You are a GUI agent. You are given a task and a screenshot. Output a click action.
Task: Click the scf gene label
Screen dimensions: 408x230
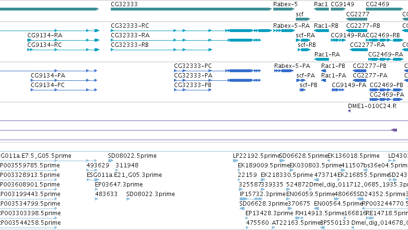point(300,14)
